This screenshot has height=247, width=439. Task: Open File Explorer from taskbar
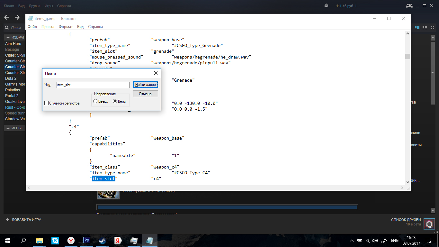pyautogui.click(x=39, y=240)
